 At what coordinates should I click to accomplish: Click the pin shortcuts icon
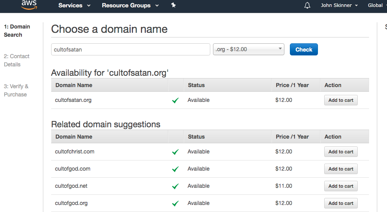(x=174, y=5)
